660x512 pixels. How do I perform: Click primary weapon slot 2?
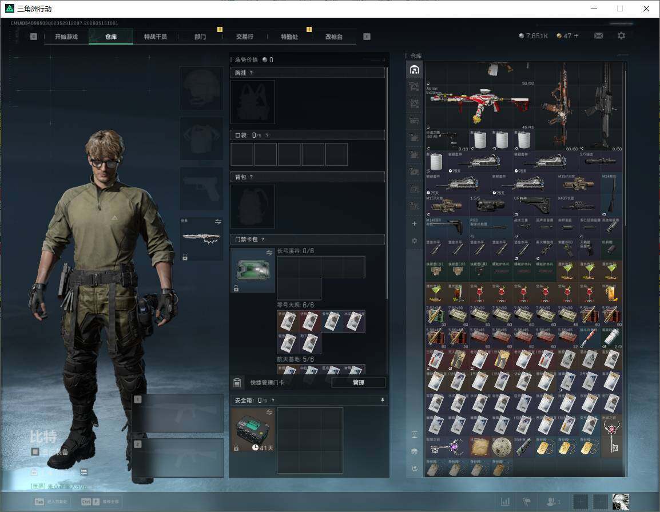tap(177, 458)
